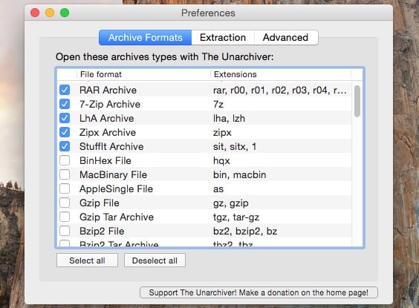Sort by the File format column header
The height and width of the screenshot is (308, 419).
143,74
